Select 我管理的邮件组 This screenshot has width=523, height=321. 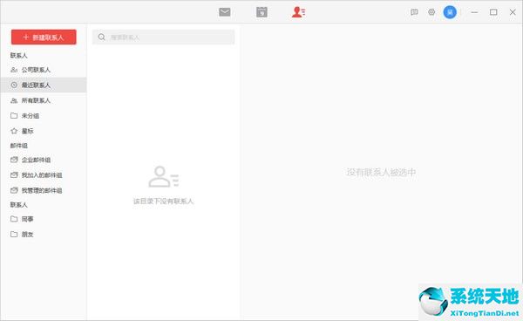click(44, 190)
